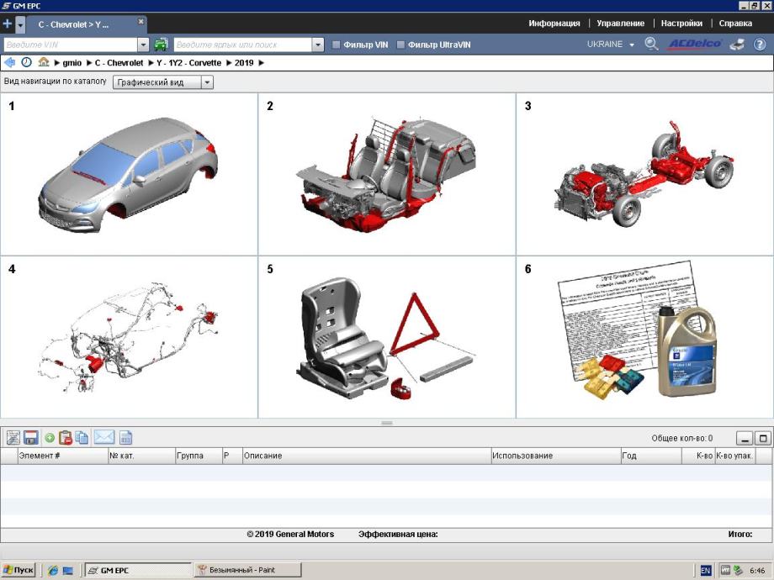The height and width of the screenshot is (580, 774).
Task: Click the printer icon in toolbar
Action: click(738, 45)
